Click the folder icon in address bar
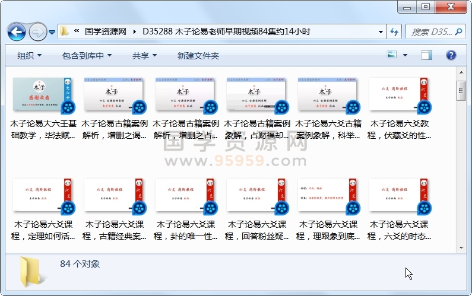This screenshot has width=472, height=296. point(64,31)
